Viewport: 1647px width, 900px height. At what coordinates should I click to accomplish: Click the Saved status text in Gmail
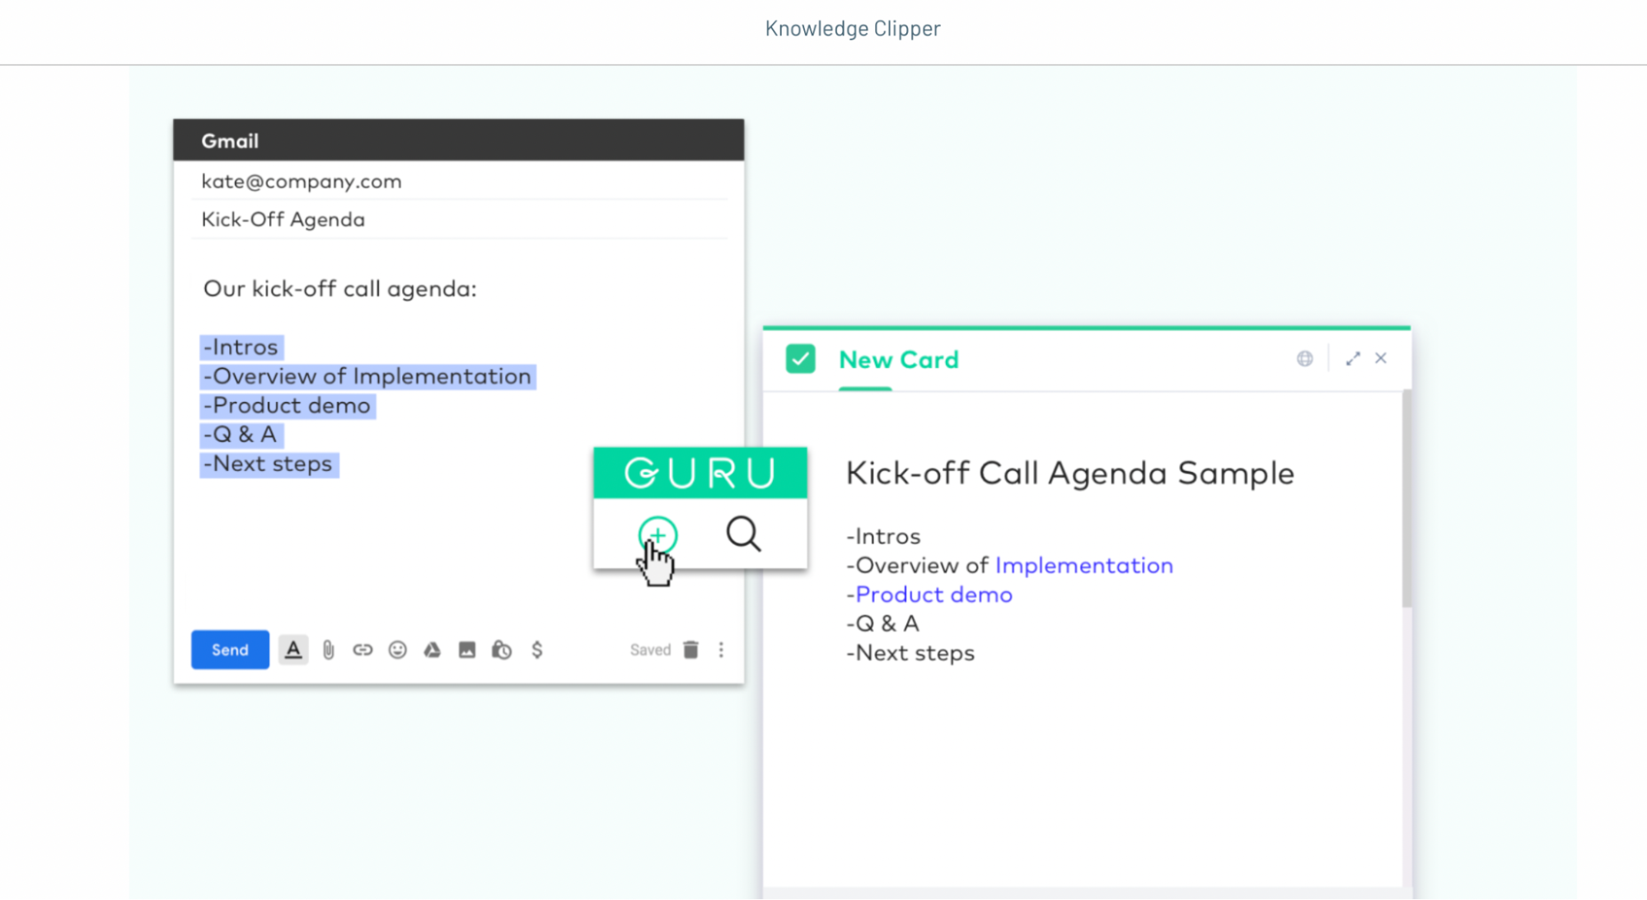[x=650, y=651]
